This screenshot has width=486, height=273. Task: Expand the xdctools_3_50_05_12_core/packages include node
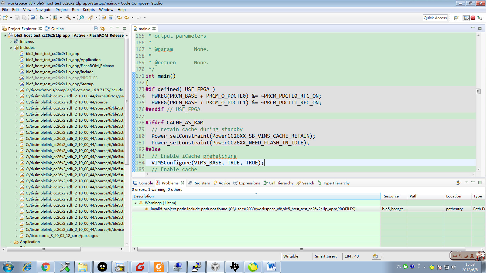coord(16,236)
